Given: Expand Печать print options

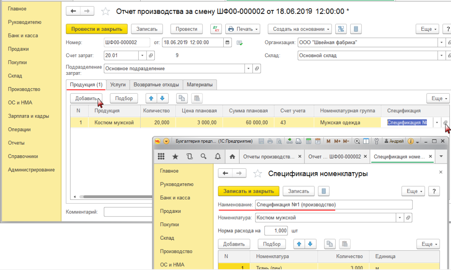Looking at the screenshot, I should pyautogui.click(x=256, y=29).
